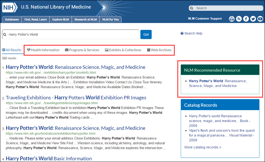Viewport: 265px width, 162px height.
Task: Visit NLM Twitter page icon
Action: (x=253, y=19)
